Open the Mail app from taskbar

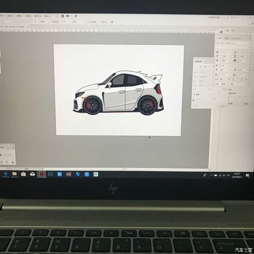tap(32, 174)
